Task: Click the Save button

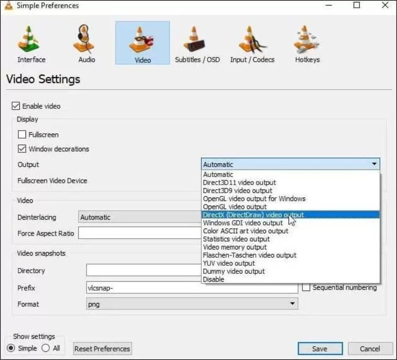Action: 320,349
